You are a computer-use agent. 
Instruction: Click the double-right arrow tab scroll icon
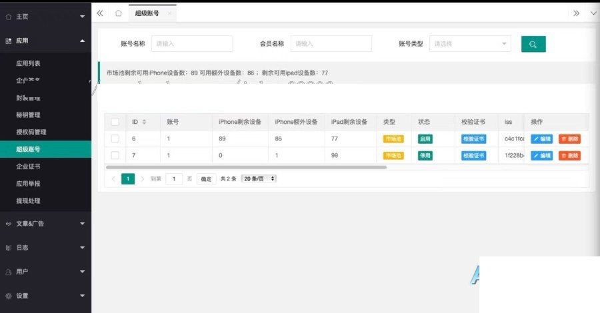(576, 13)
